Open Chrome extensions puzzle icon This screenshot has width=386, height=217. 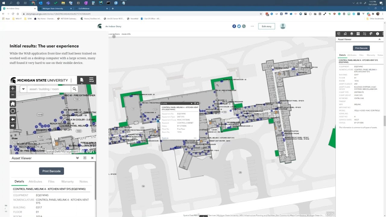pyautogui.click(x=373, y=14)
